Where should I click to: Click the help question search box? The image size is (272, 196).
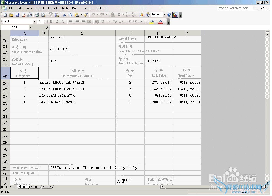click(x=234, y=8)
